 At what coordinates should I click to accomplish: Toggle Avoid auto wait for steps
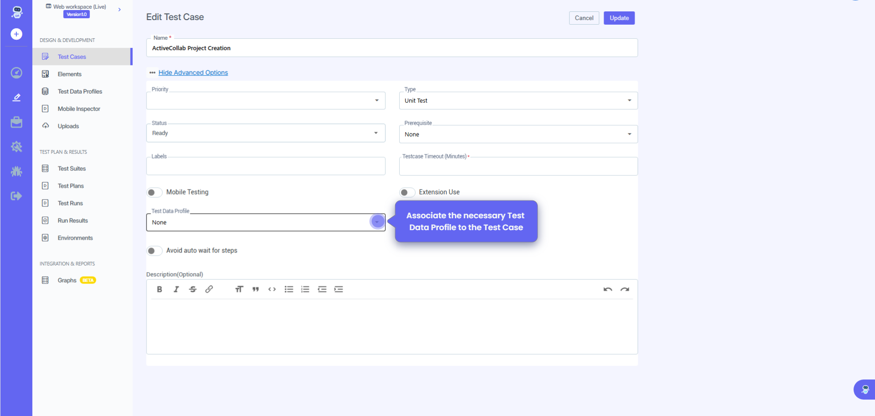(x=154, y=251)
